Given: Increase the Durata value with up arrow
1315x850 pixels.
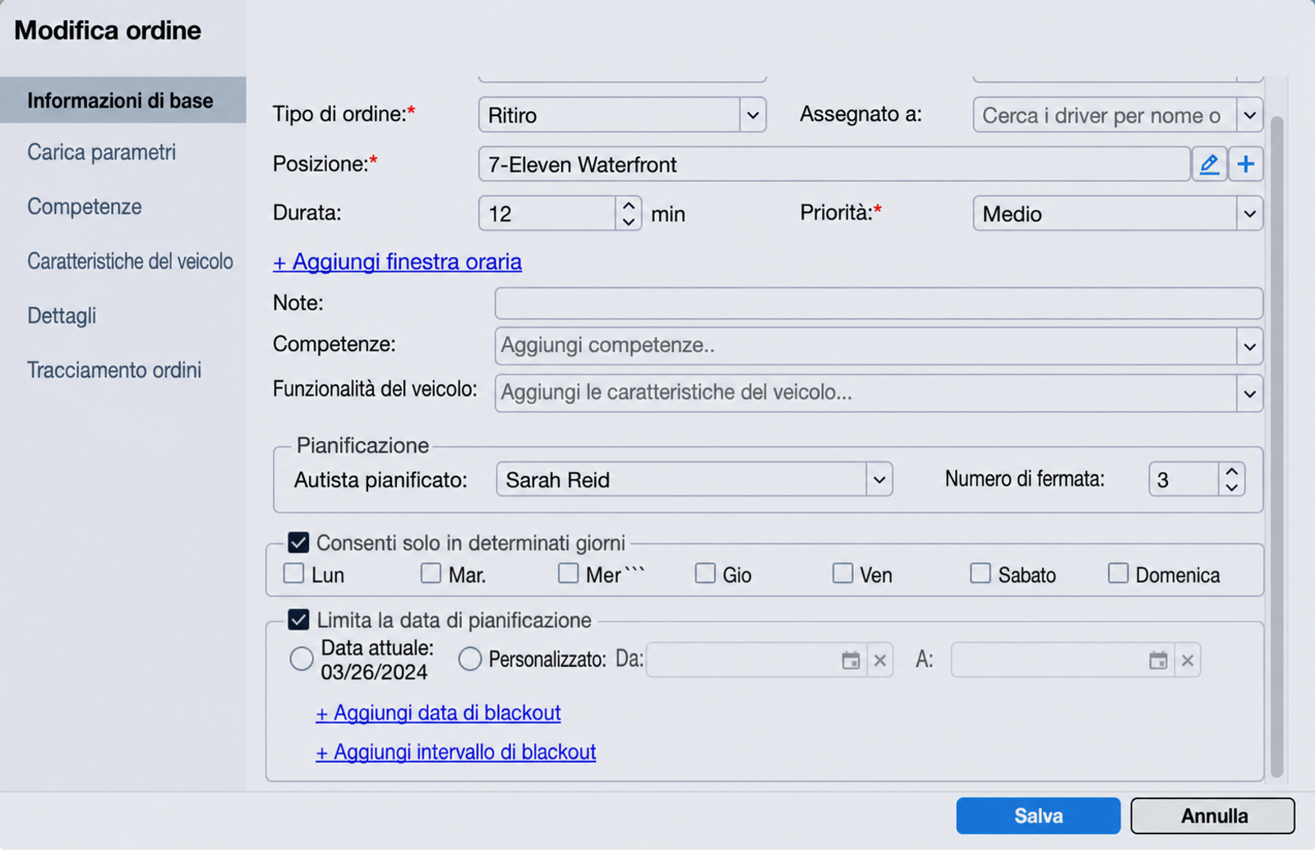Looking at the screenshot, I should point(629,205).
